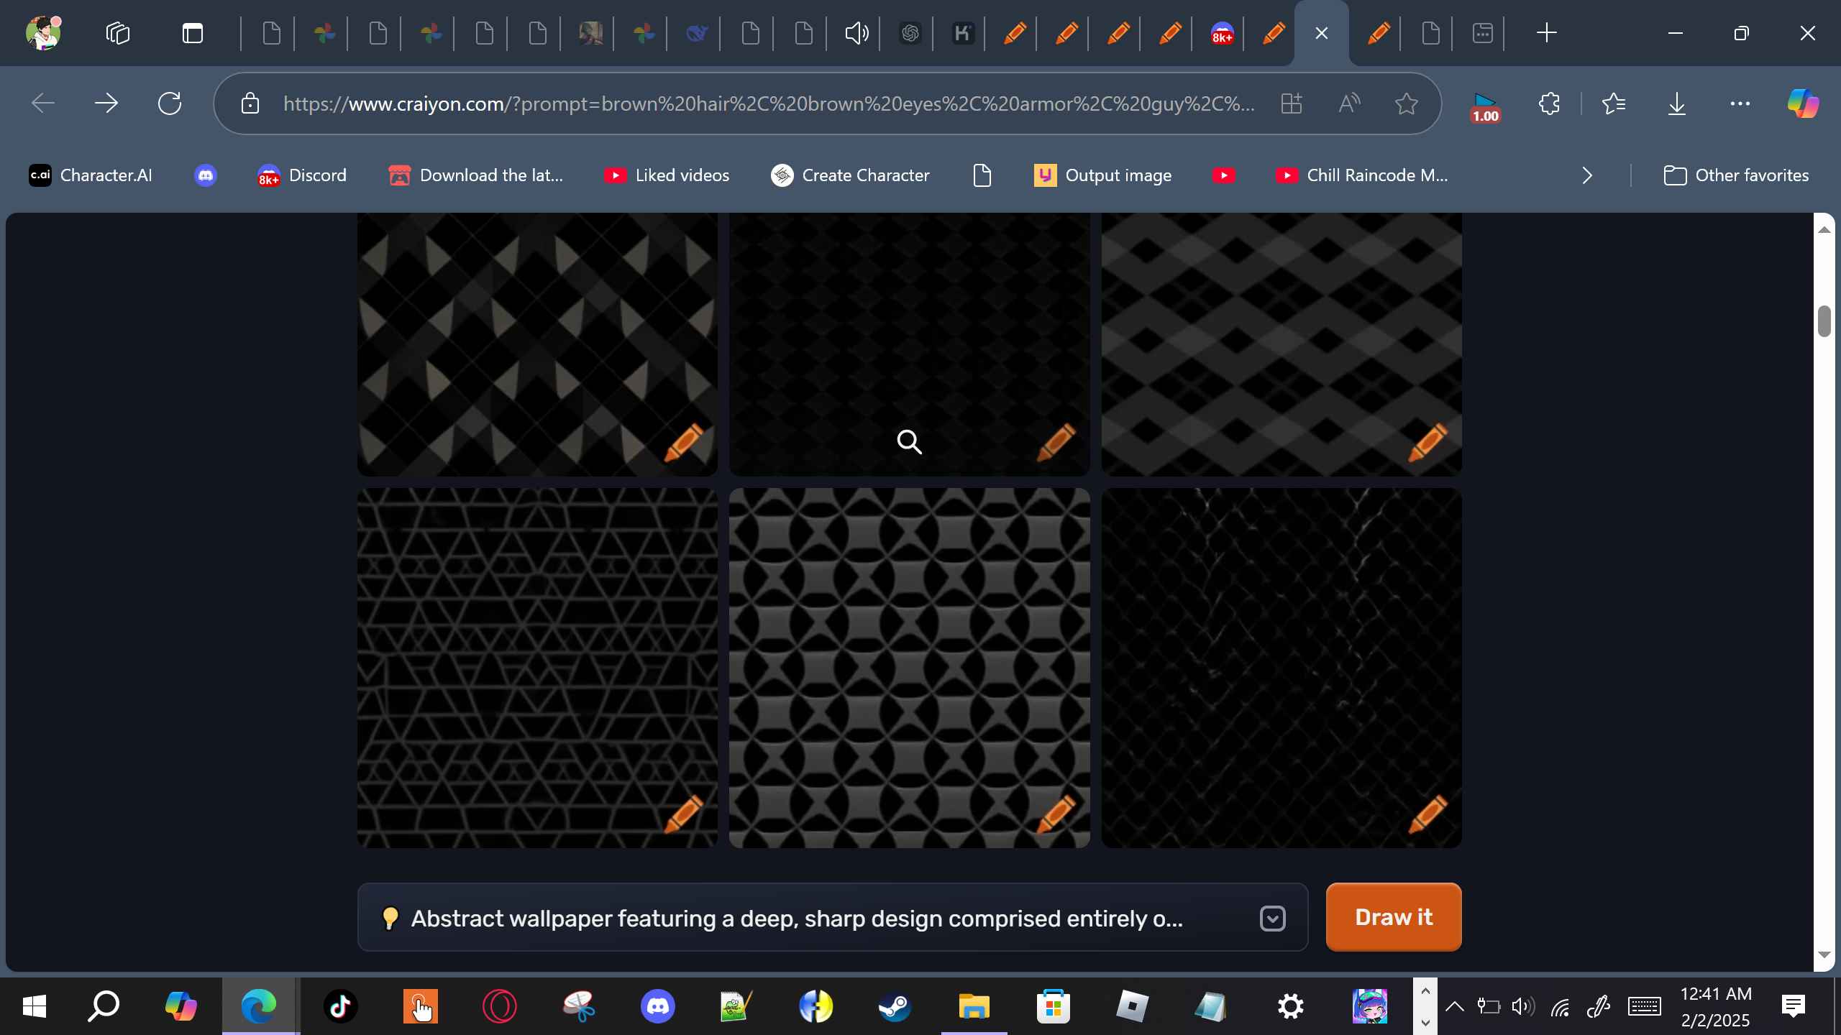Click the lightbulb icon in prompt box

[x=390, y=918]
